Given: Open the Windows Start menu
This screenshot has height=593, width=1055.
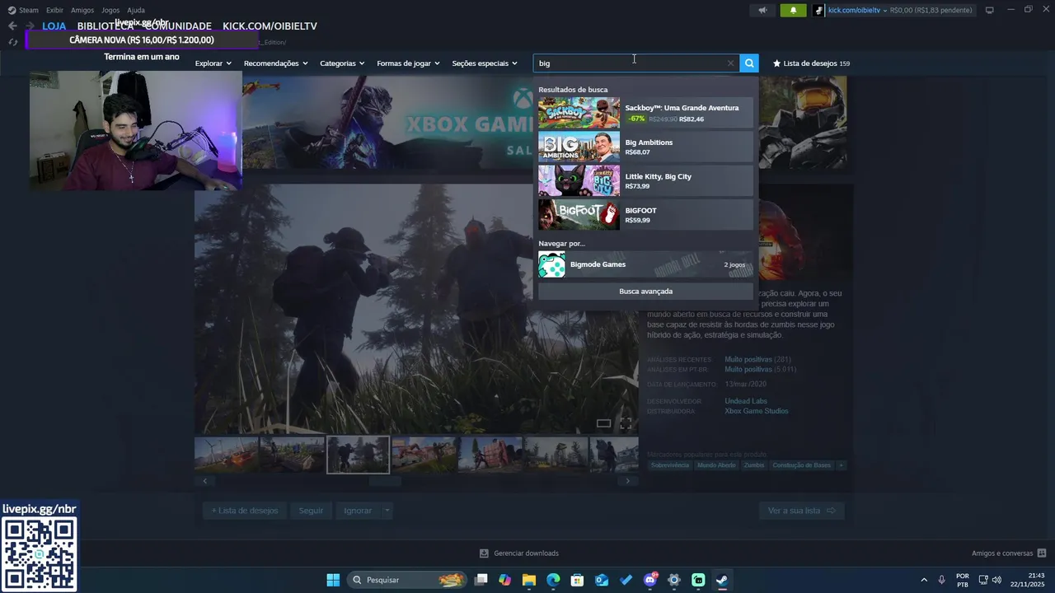Looking at the screenshot, I should (x=333, y=580).
